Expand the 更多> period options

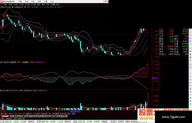(58, 5)
